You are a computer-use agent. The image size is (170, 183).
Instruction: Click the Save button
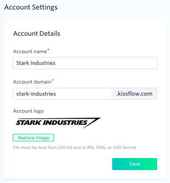pyautogui.click(x=135, y=164)
